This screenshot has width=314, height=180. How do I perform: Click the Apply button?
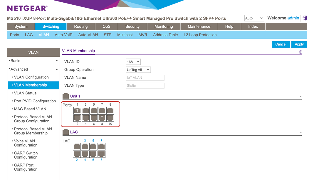299,44
